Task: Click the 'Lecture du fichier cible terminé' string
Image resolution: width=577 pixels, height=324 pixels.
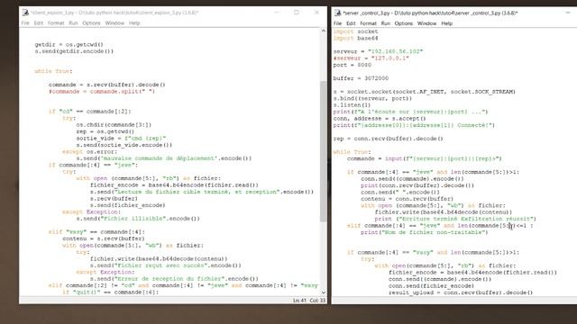Action: click(x=197, y=192)
